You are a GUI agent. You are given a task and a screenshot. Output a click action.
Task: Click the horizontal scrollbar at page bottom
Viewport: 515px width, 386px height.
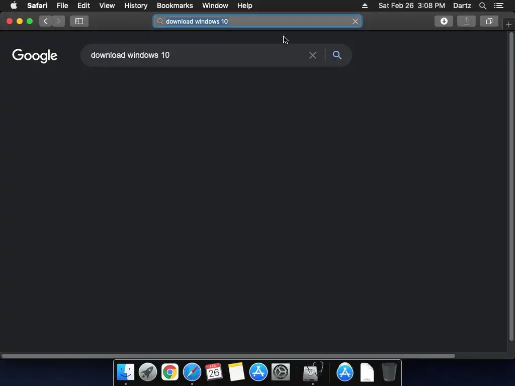pos(228,356)
